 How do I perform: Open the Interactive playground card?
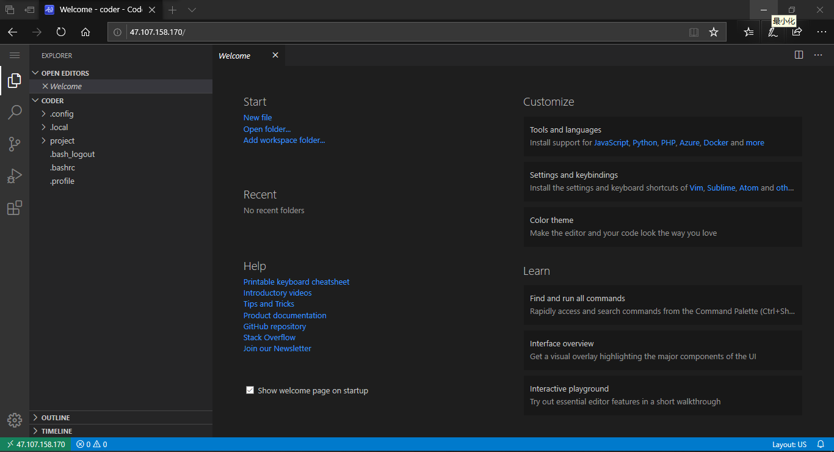pyautogui.click(x=663, y=395)
